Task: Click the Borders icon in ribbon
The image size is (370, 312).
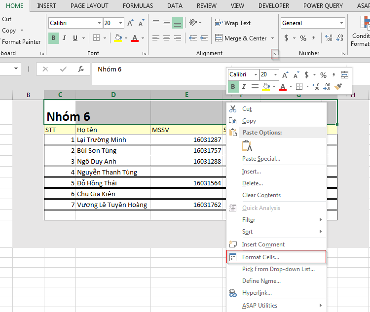Action: tap(97, 38)
